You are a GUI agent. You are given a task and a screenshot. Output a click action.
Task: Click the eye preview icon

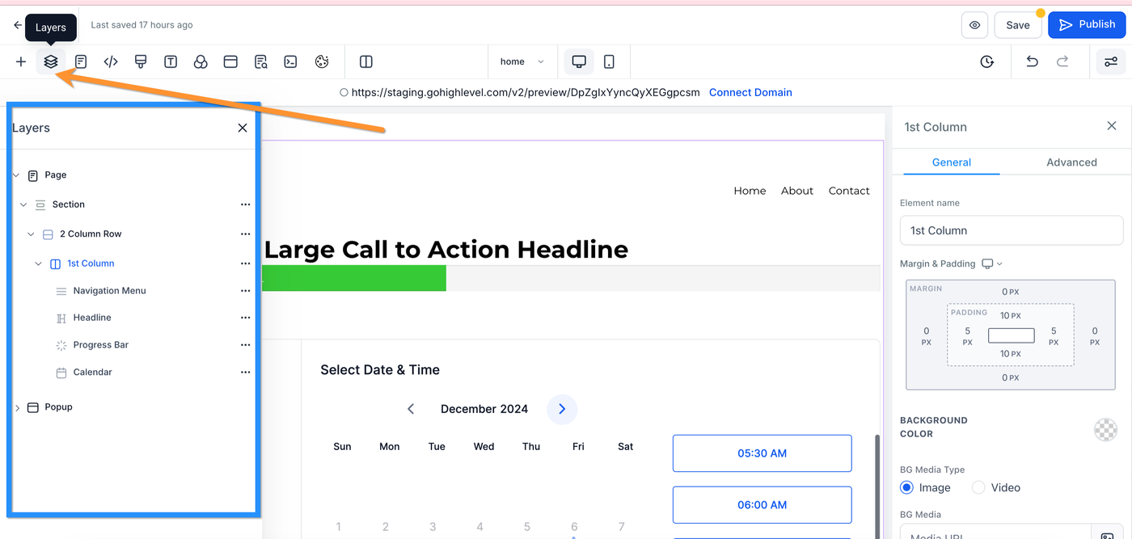tap(974, 25)
